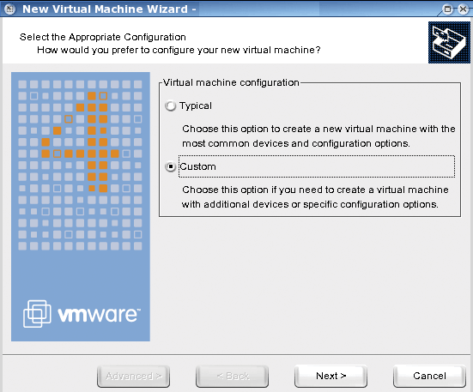
Task: Select the Custom radio button
Action: 171,166
